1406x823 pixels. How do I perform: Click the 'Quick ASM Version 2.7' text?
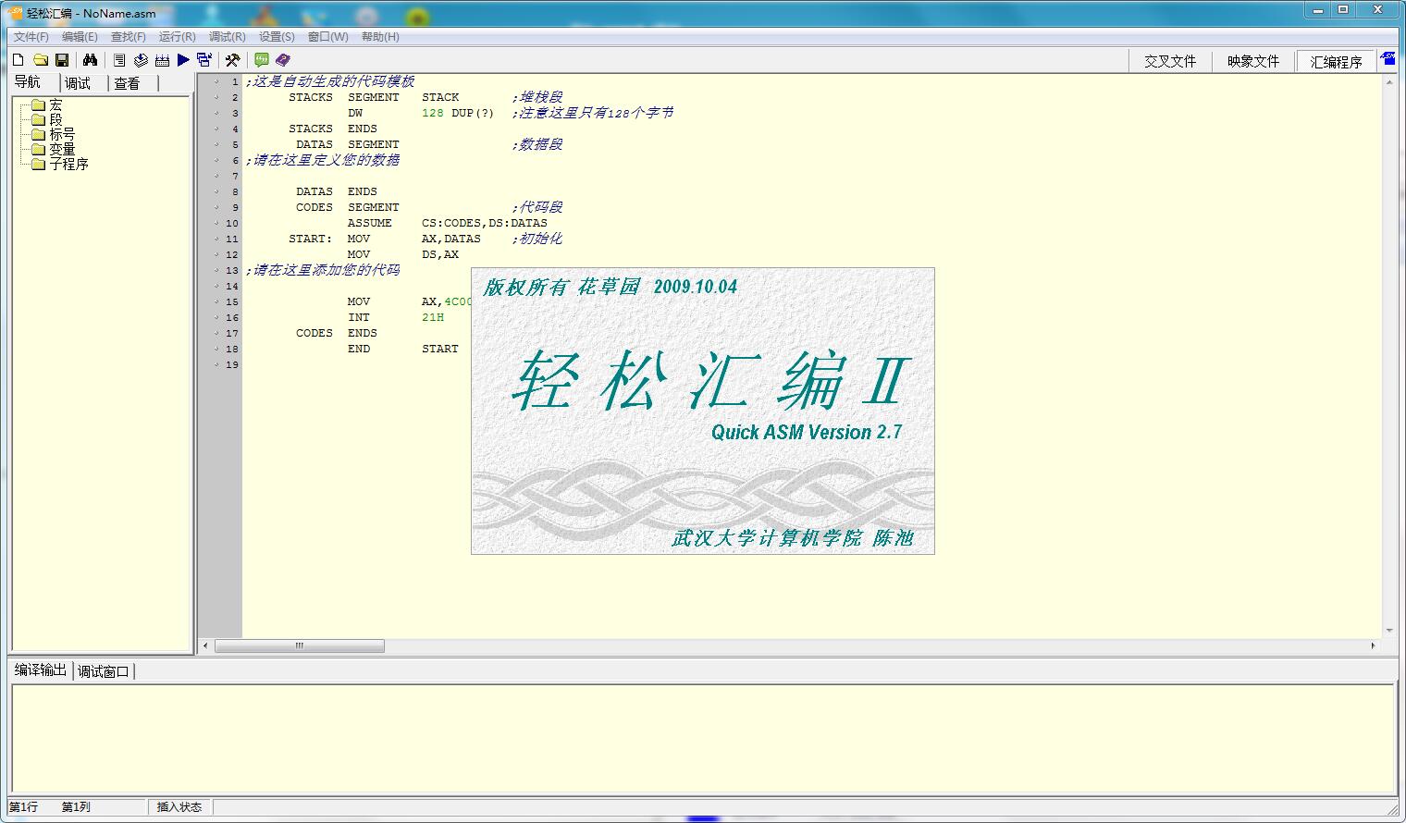click(x=807, y=432)
